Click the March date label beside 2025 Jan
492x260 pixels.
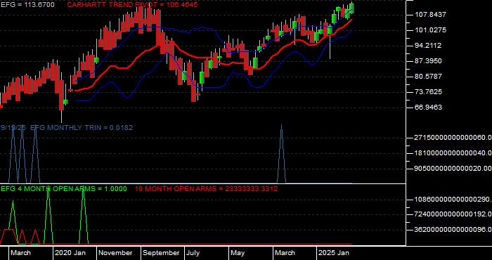click(x=285, y=253)
